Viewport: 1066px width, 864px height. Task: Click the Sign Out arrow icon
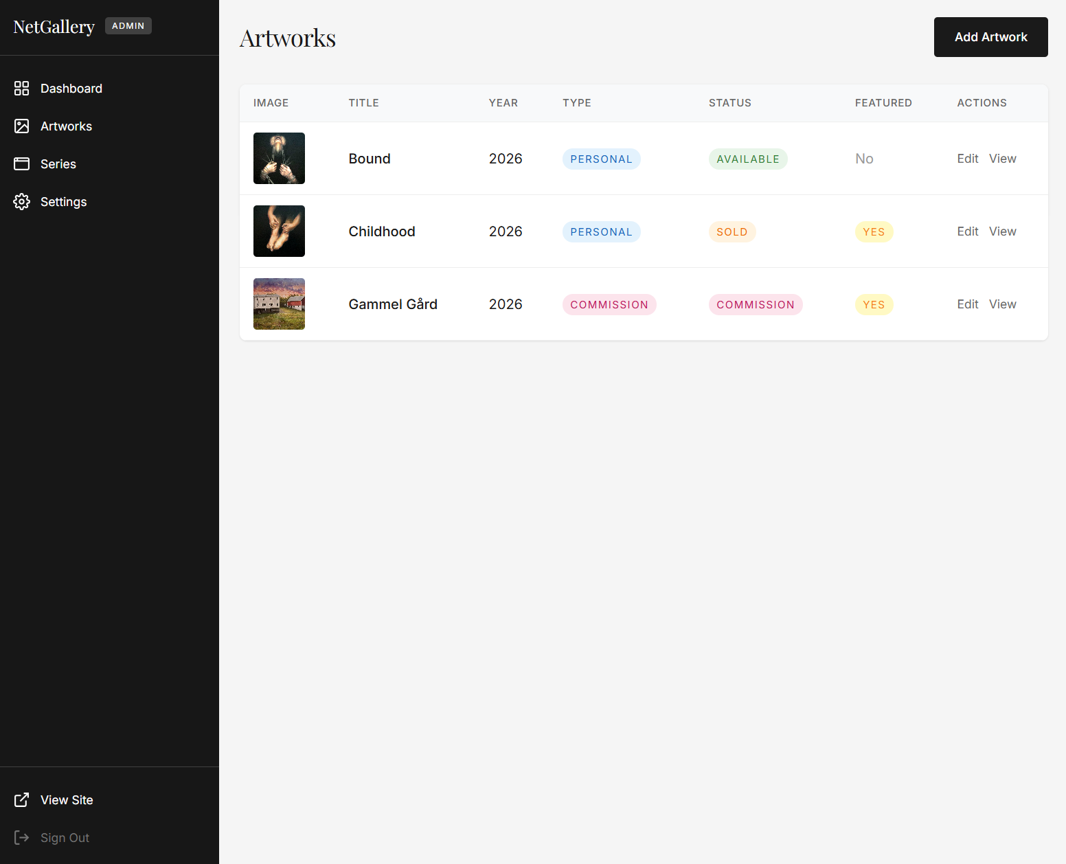coord(21,837)
